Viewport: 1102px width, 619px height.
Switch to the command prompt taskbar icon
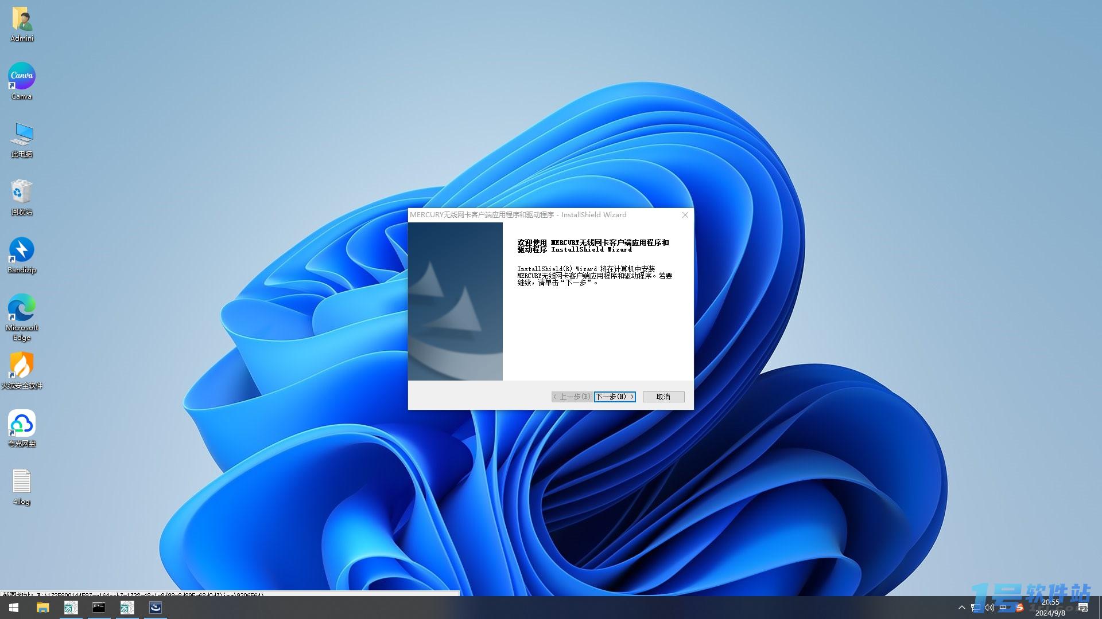tap(99, 608)
